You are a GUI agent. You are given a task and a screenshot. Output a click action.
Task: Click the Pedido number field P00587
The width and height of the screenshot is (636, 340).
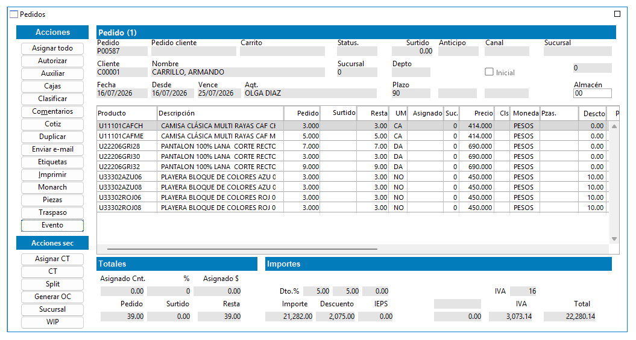tap(122, 51)
